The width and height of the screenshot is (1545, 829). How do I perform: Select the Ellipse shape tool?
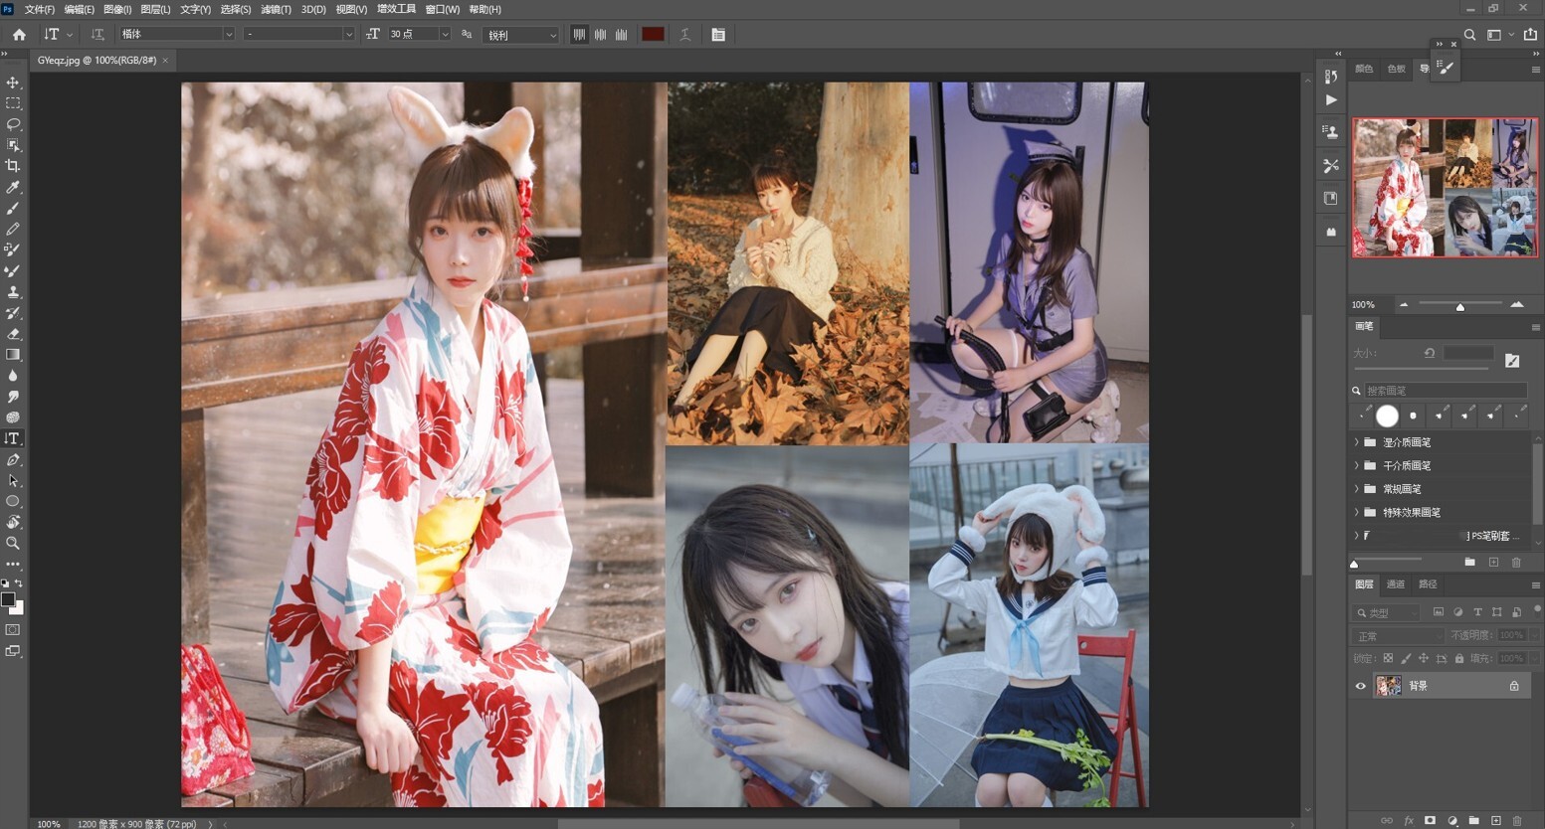click(13, 502)
